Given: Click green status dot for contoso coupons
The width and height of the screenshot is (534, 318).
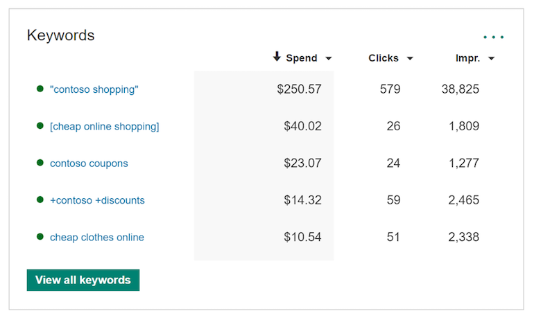Looking at the screenshot, I should (x=40, y=163).
